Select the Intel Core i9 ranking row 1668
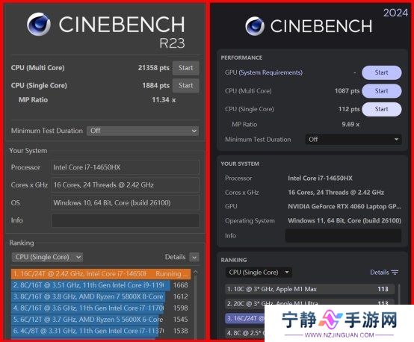Image resolution: width=414 pixels, height=342 pixels. point(101,285)
